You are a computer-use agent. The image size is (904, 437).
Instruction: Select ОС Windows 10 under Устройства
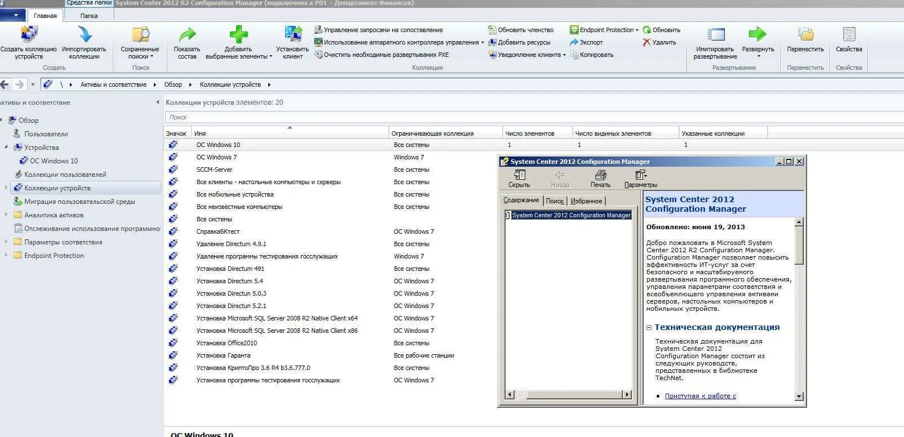click(54, 161)
